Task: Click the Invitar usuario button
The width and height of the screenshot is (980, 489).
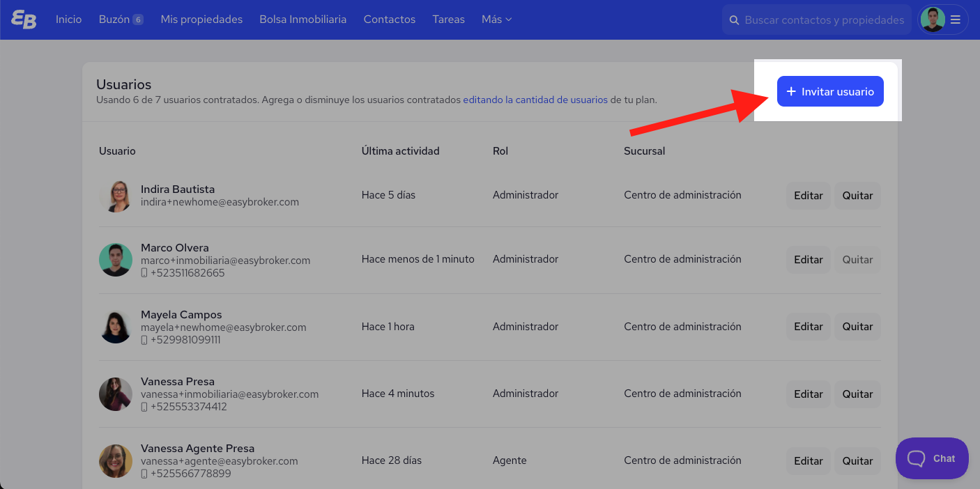Action: tap(830, 91)
